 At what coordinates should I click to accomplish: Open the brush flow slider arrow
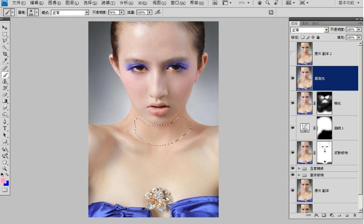pos(150,12)
